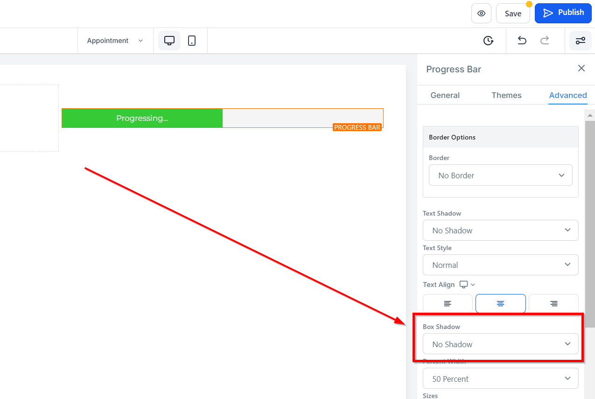Click the Publish button
The height and width of the screenshot is (399, 595).
click(x=563, y=13)
